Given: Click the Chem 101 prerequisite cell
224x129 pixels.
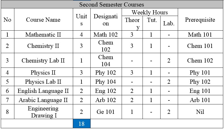Looking at the screenshot, I should [x=200, y=46].
